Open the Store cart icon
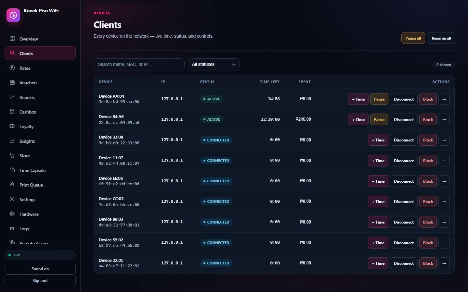This screenshot has height=292, width=468. (x=12, y=155)
